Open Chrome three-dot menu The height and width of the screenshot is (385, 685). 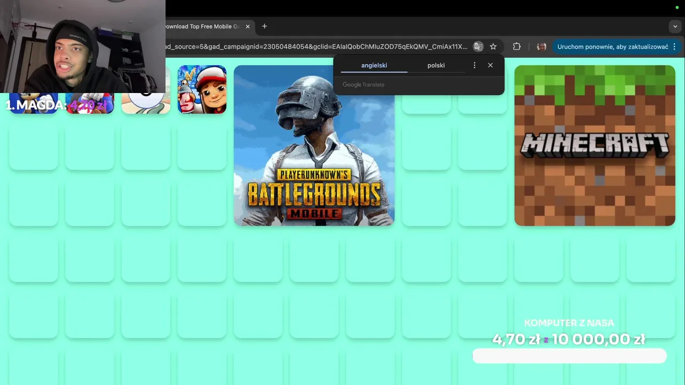click(674, 47)
